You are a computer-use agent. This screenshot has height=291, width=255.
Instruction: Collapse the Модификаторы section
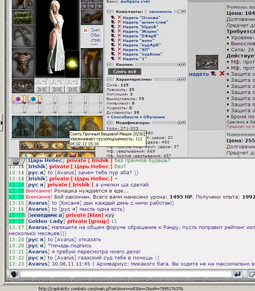click(x=109, y=122)
